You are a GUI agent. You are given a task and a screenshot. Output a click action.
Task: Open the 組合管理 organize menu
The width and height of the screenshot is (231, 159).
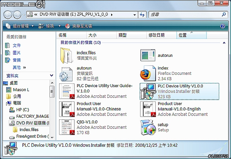click(20, 26)
